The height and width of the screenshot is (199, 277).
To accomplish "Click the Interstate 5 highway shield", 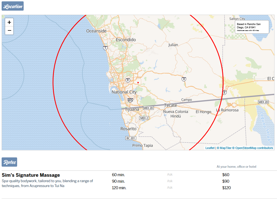I will pyautogui.click(x=105, y=48).
